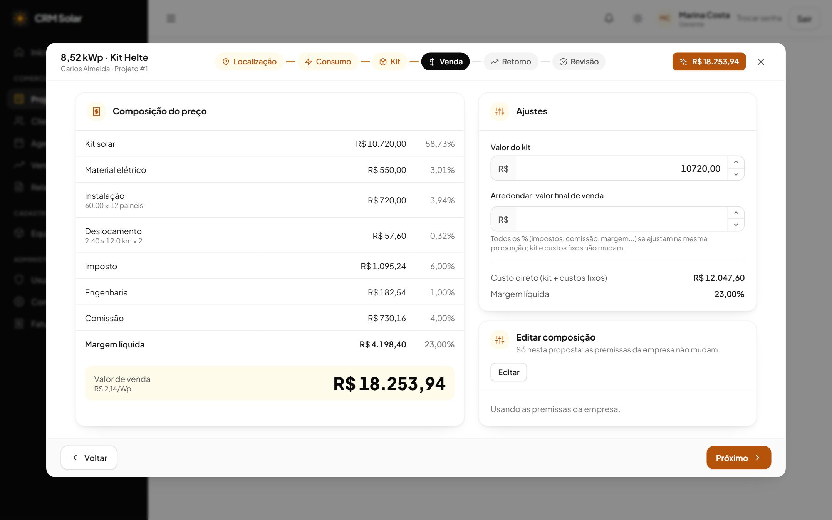This screenshot has width=832, height=520.
Task: Click the Imposto row label
Action: click(x=101, y=266)
